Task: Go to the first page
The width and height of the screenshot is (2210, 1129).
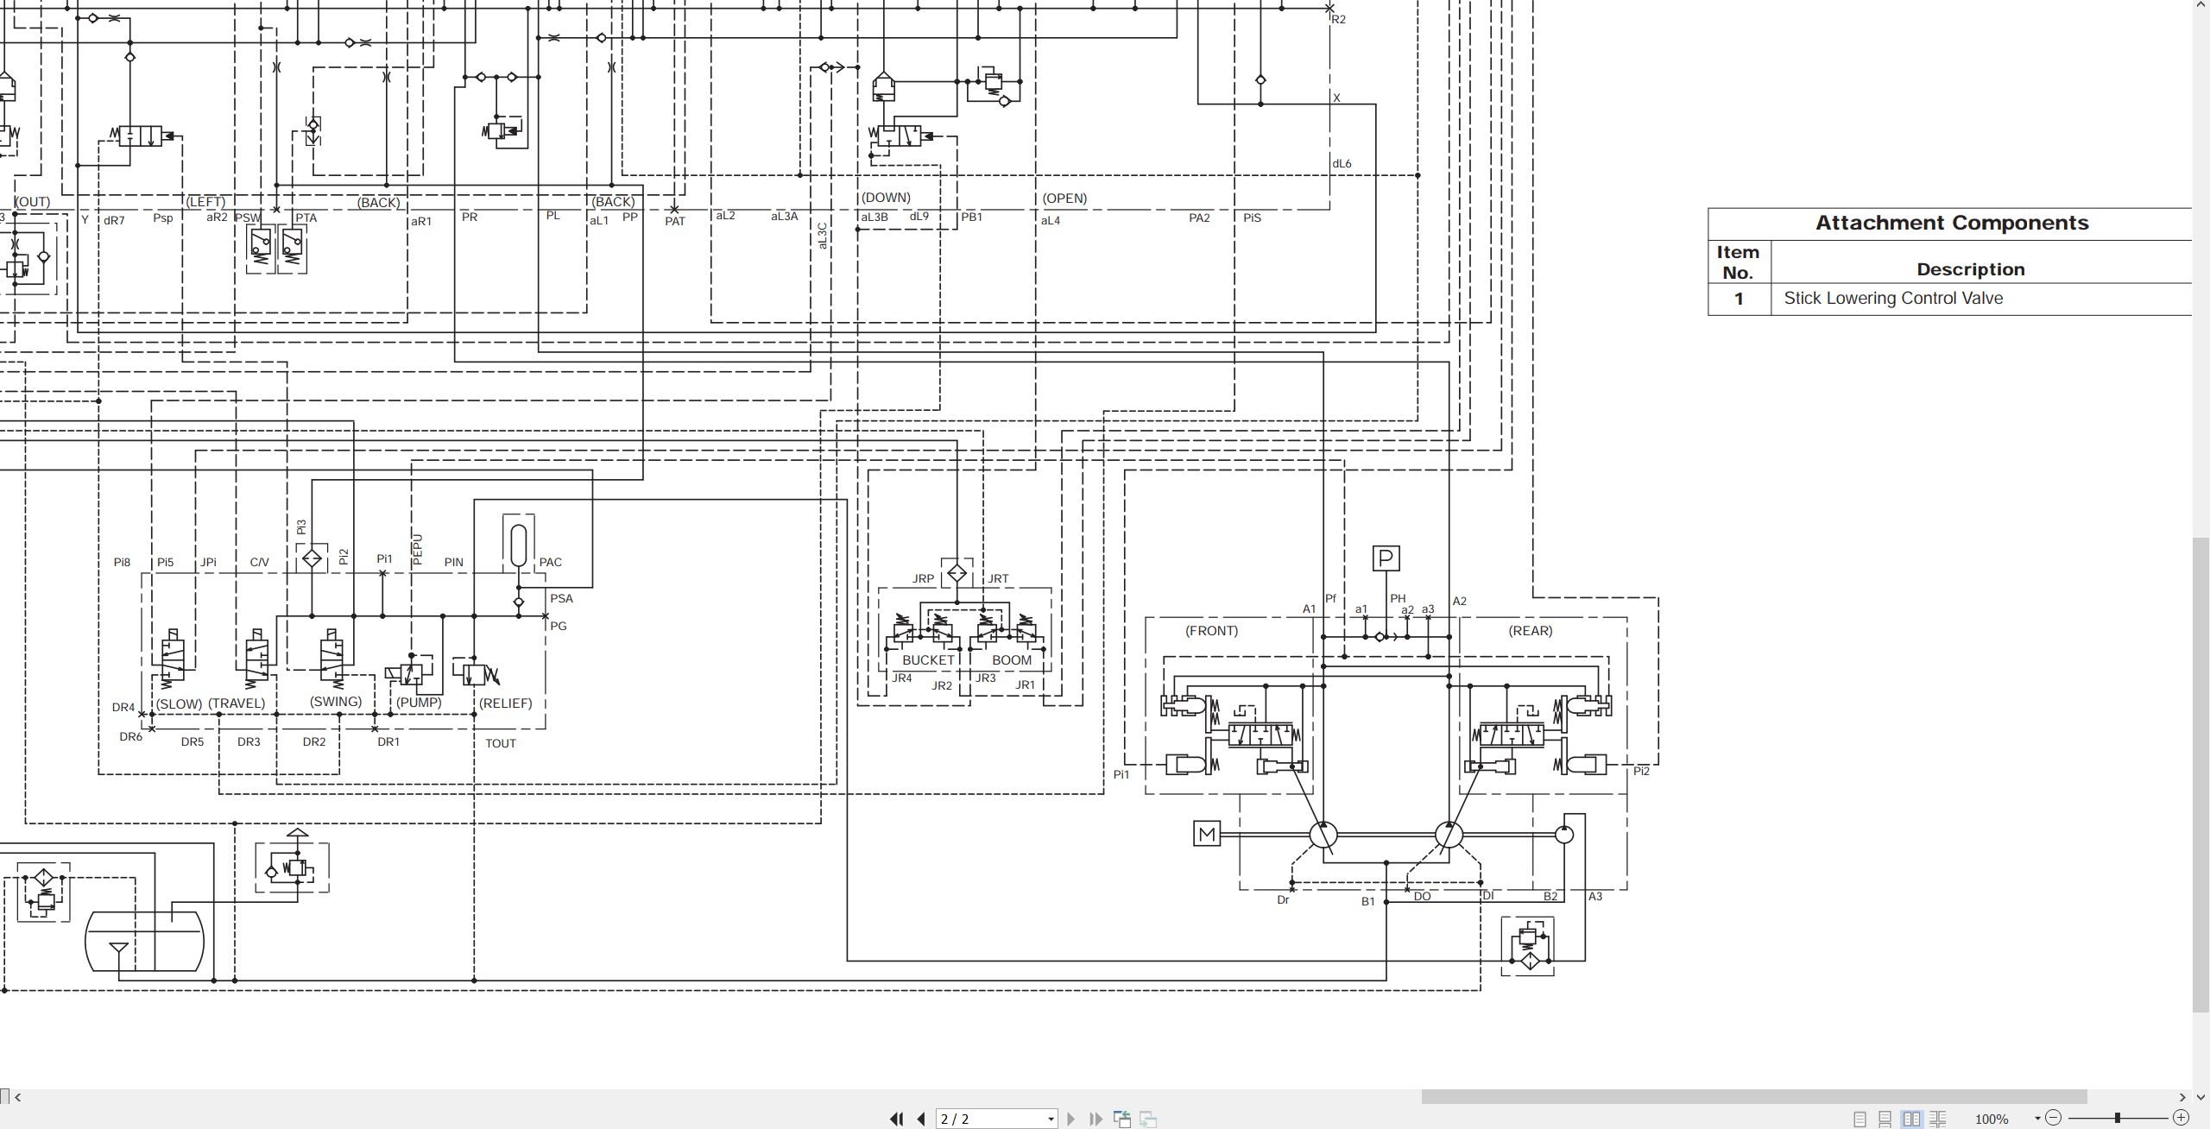Action: coord(896,1119)
